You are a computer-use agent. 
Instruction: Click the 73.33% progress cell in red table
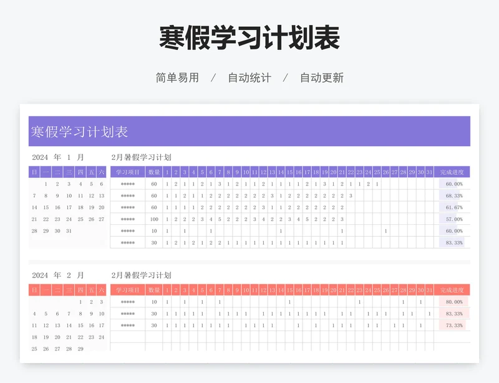452,326
